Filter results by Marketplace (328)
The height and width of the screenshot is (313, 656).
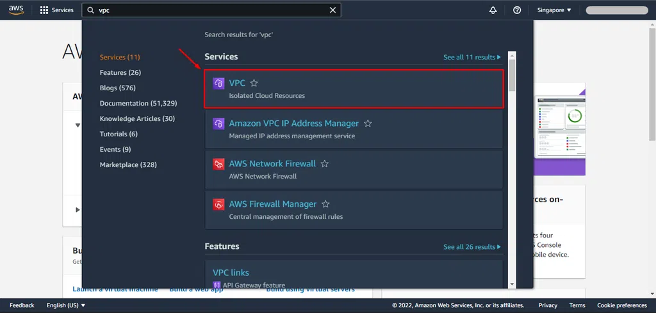128,165
